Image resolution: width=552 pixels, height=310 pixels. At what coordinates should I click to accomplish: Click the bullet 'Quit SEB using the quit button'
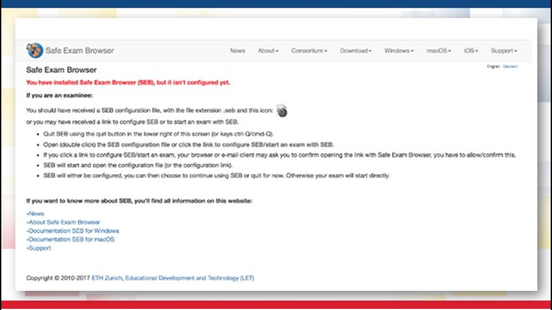pyautogui.click(x=158, y=134)
